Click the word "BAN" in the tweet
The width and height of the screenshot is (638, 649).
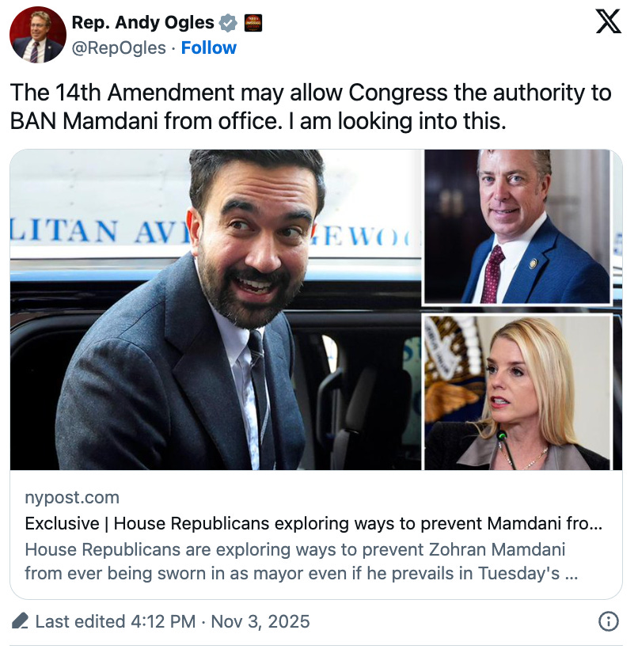(x=33, y=121)
